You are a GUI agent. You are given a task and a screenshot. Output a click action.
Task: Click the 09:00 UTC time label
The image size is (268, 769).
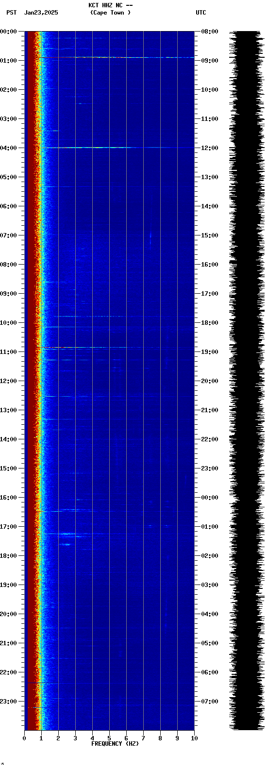(210, 61)
